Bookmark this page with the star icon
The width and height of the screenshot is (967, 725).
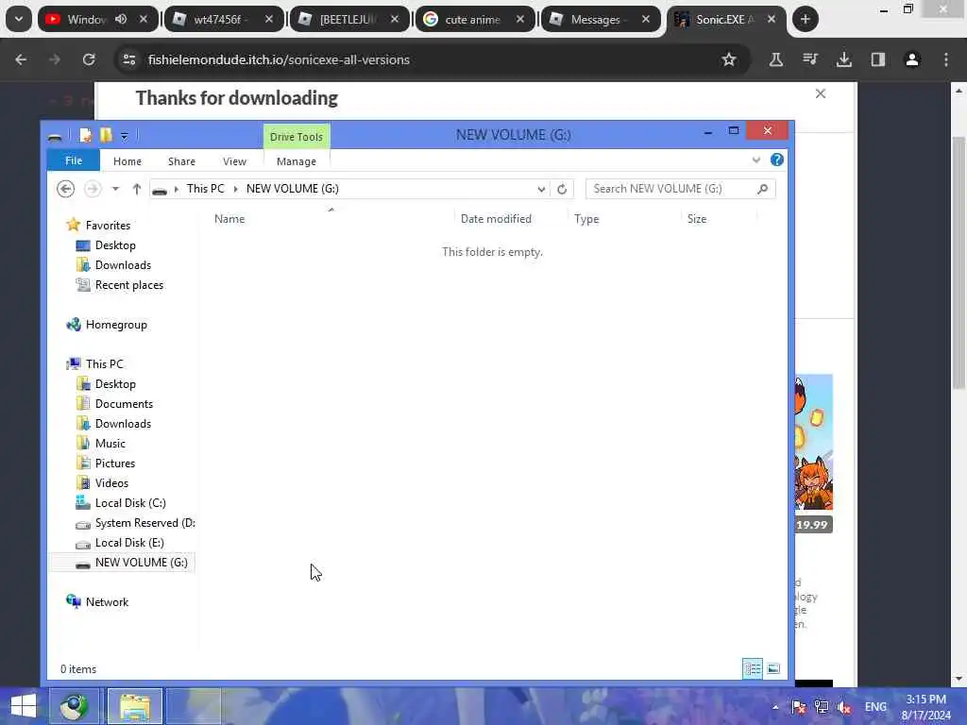[729, 59]
